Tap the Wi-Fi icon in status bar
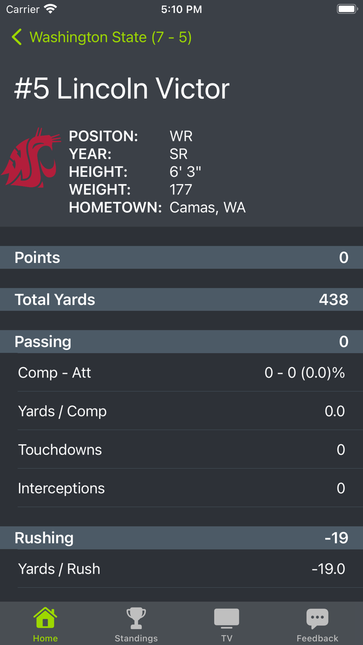The image size is (363, 645). tap(49, 8)
